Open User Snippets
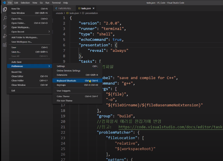Image resolution: width=223 pixels, height=161 pixels. (x=77, y=91)
